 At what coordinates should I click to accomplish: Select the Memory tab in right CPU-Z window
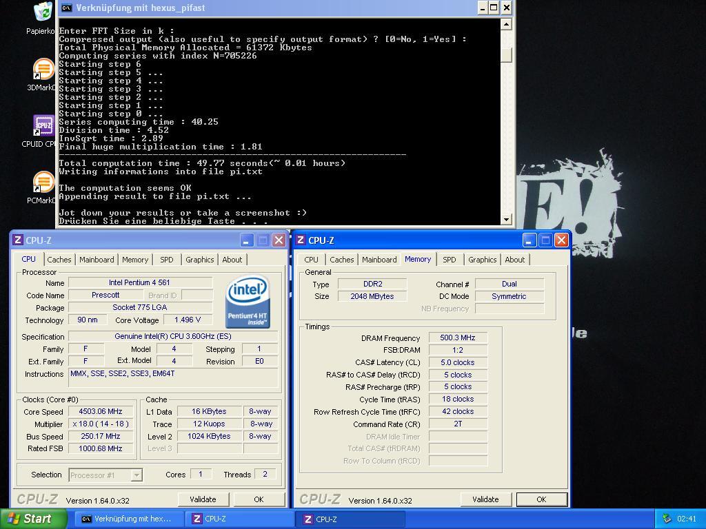pyautogui.click(x=418, y=259)
